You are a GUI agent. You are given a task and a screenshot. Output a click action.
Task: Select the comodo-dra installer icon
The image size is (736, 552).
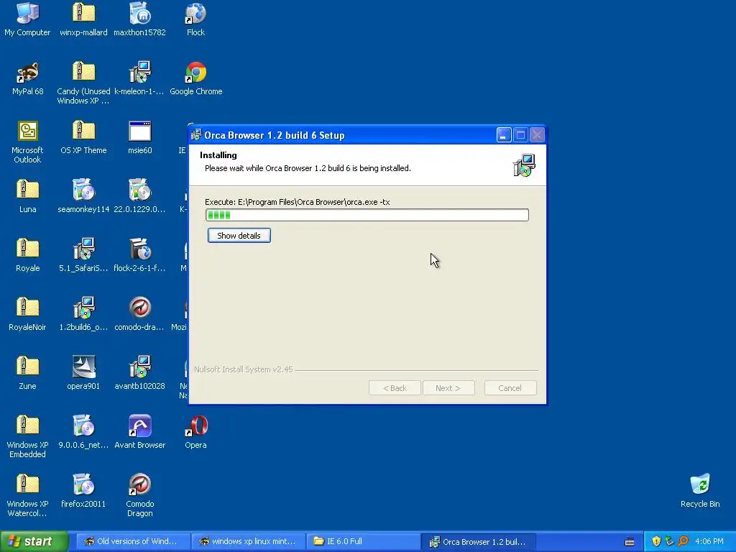(x=140, y=308)
